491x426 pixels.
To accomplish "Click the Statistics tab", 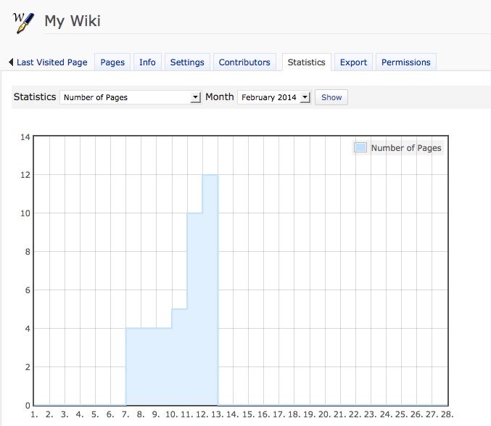I will click(306, 62).
